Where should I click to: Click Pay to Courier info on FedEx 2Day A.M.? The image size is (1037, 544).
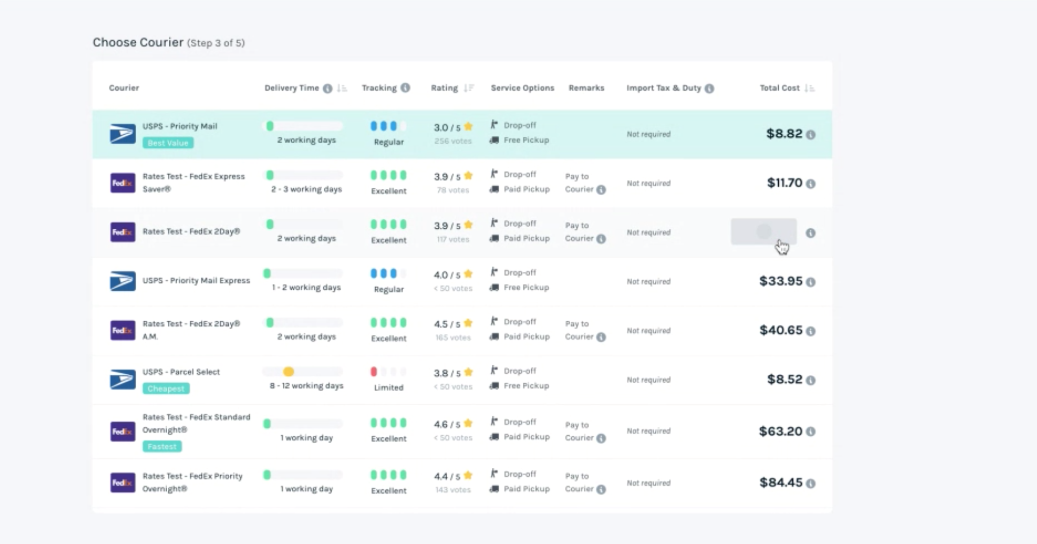[601, 337]
